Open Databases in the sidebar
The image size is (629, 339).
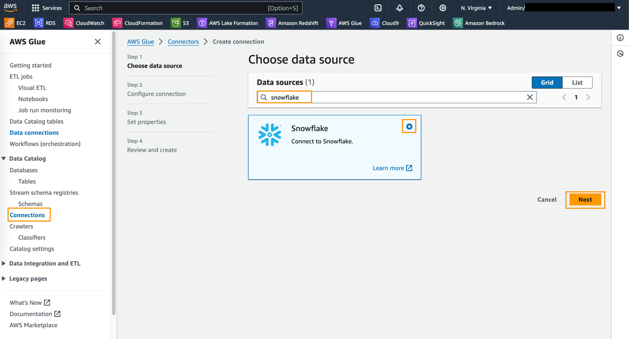[24, 170]
